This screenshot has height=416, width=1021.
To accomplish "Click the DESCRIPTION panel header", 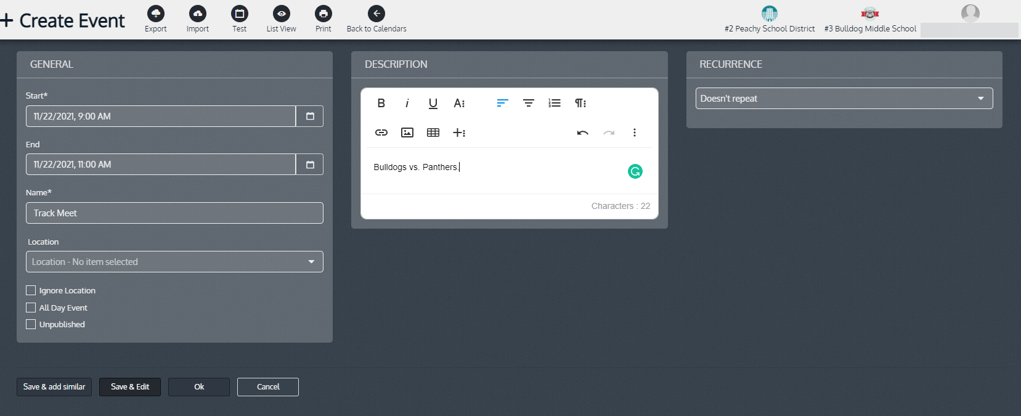I will 510,64.
